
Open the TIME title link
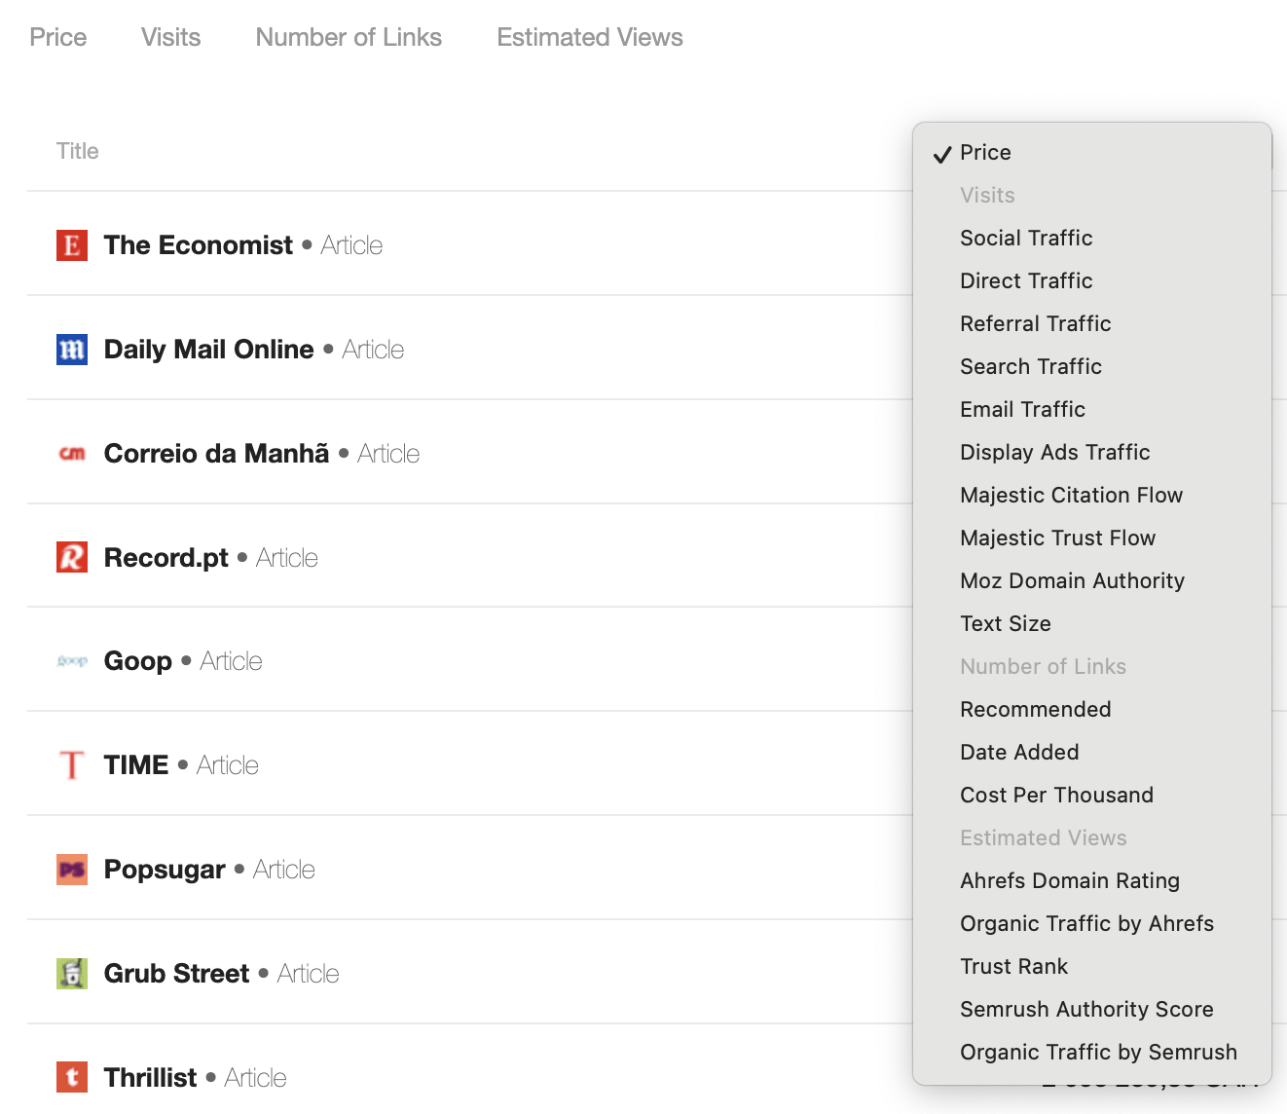tap(136, 765)
